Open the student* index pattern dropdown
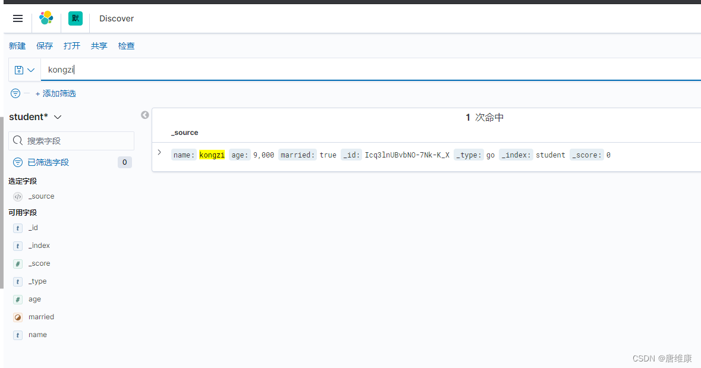This screenshot has width=701, height=368. (35, 117)
